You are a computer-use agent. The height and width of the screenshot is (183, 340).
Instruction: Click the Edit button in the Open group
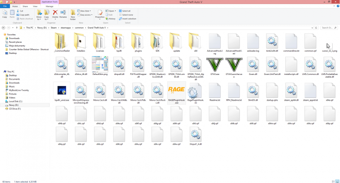(x=109, y=15)
